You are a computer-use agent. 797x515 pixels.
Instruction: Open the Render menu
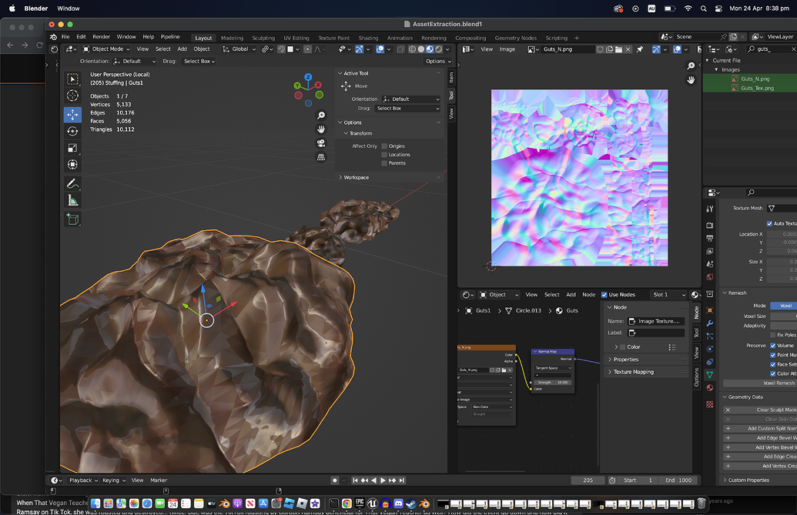(x=101, y=37)
